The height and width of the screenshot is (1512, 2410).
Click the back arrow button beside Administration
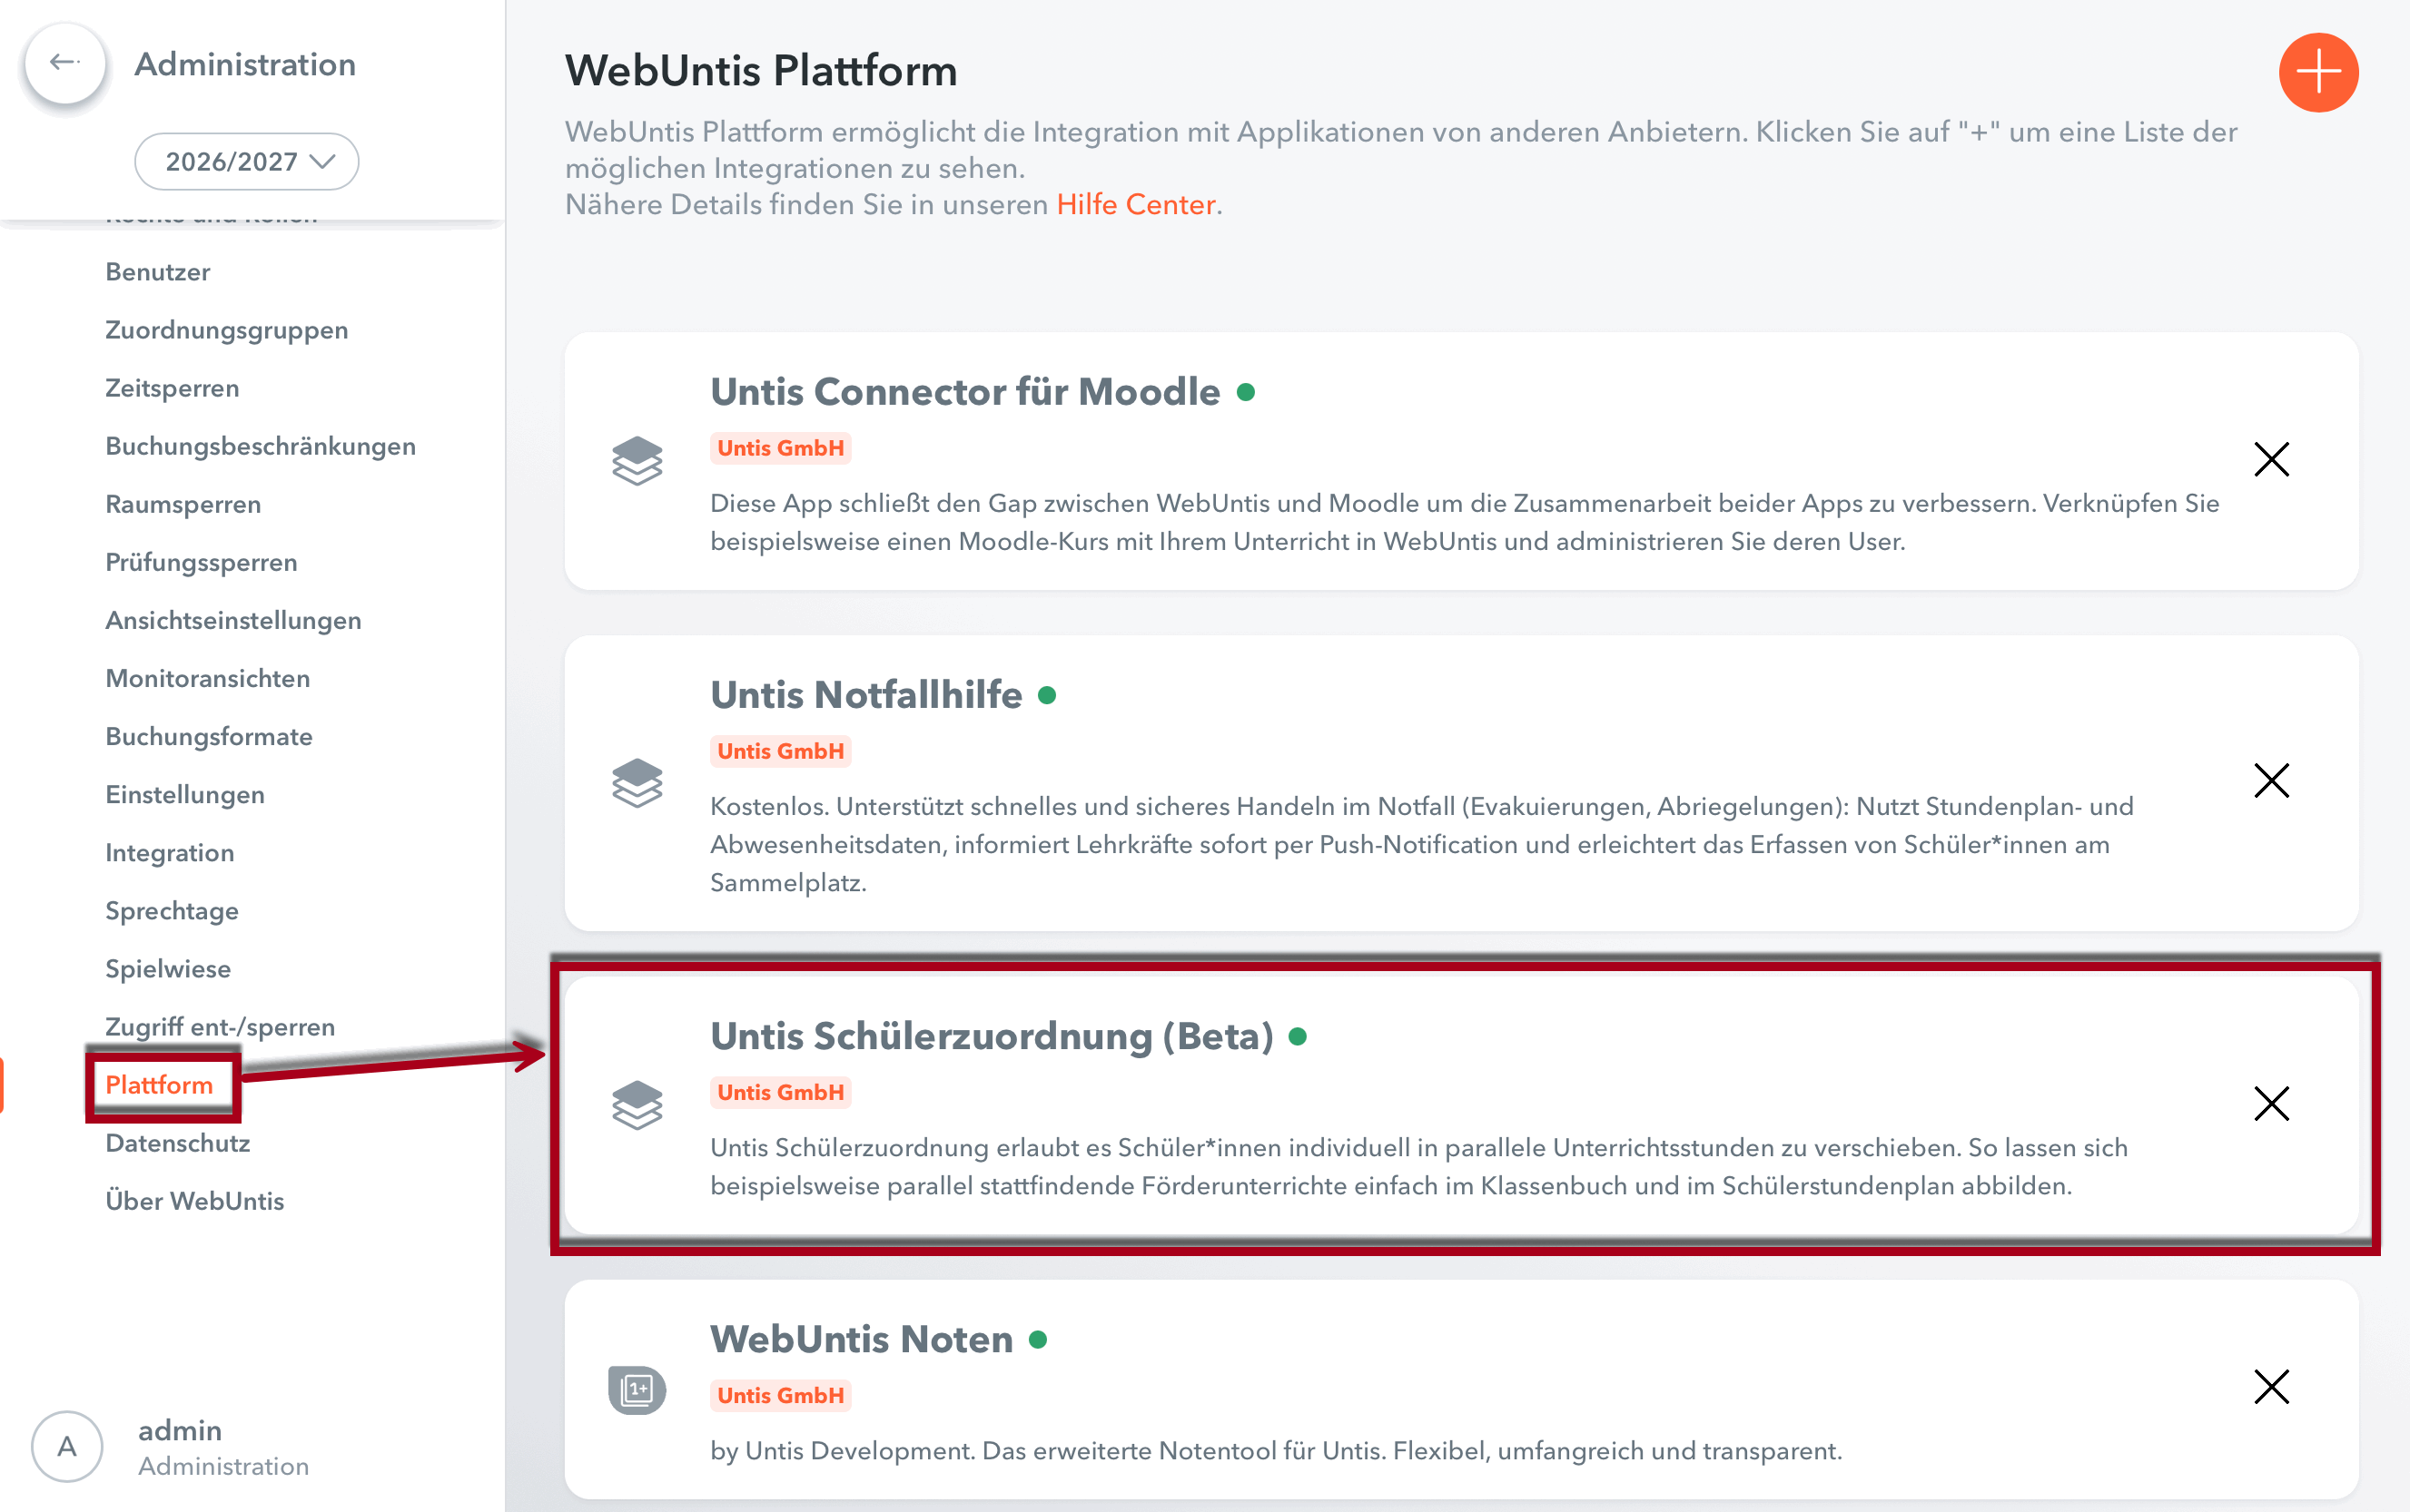point(65,63)
